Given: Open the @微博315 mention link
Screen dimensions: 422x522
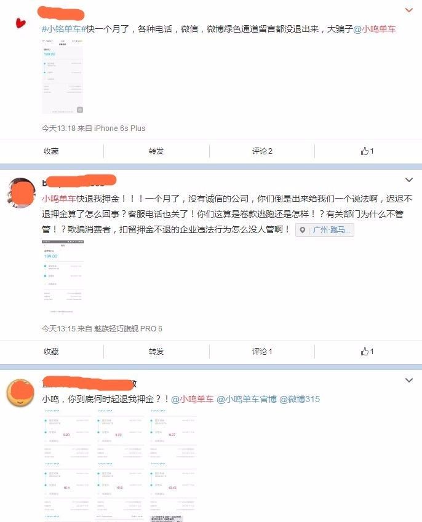Looking at the screenshot, I should [300, 399].
